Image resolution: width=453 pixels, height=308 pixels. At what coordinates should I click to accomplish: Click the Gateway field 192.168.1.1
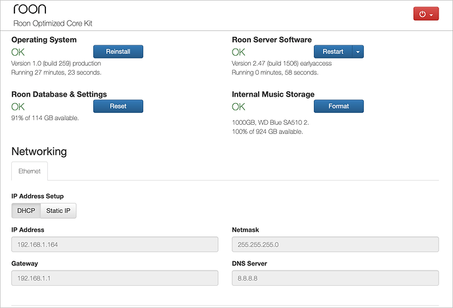click(x=115, y=278)
